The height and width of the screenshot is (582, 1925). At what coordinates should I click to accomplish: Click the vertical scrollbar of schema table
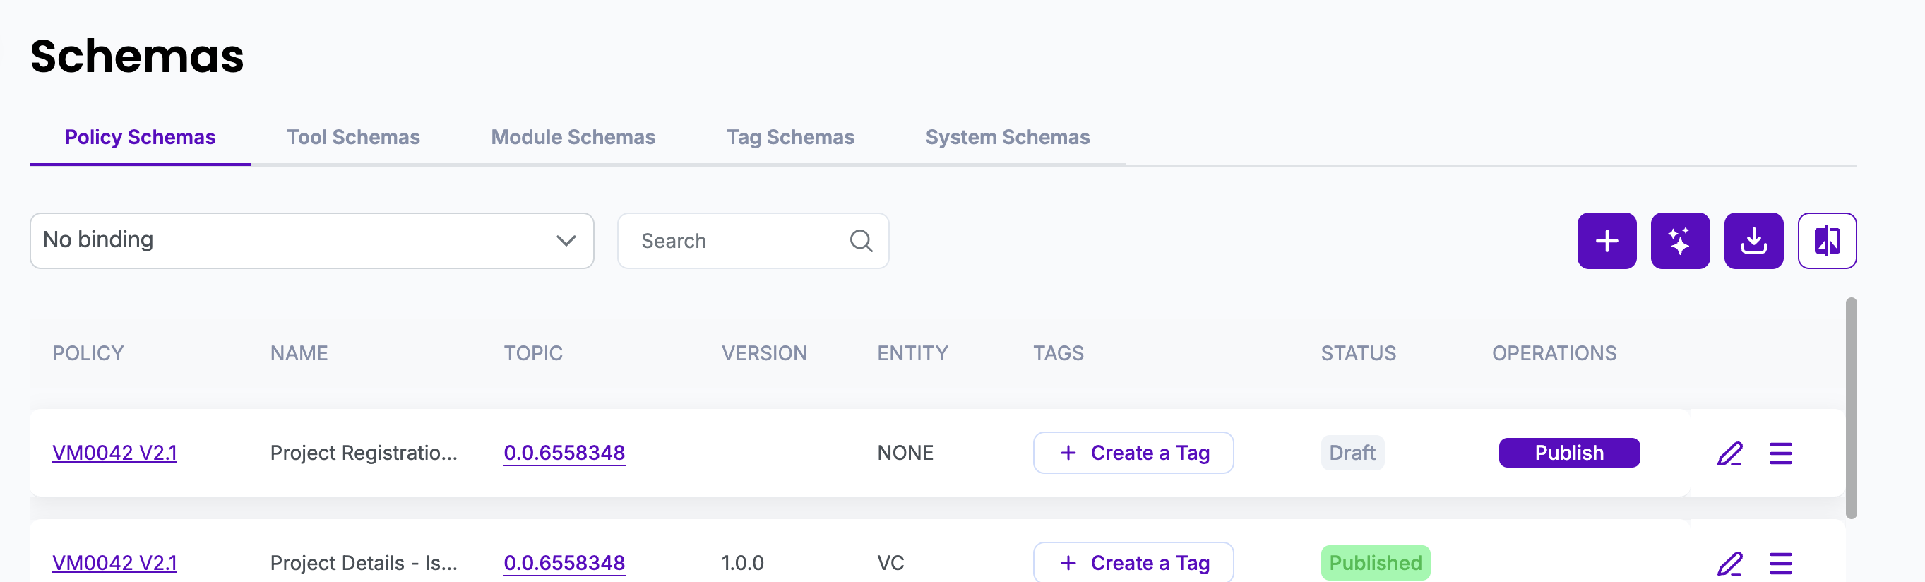click(x=1849, y=408)
